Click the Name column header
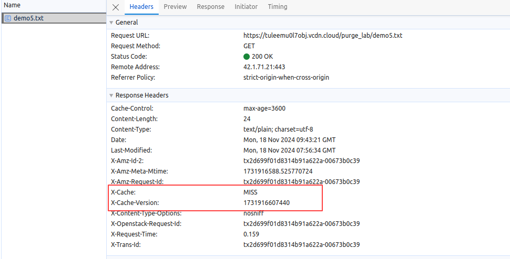This screenshot has width=510, height=259. click(x=12, y=5)
